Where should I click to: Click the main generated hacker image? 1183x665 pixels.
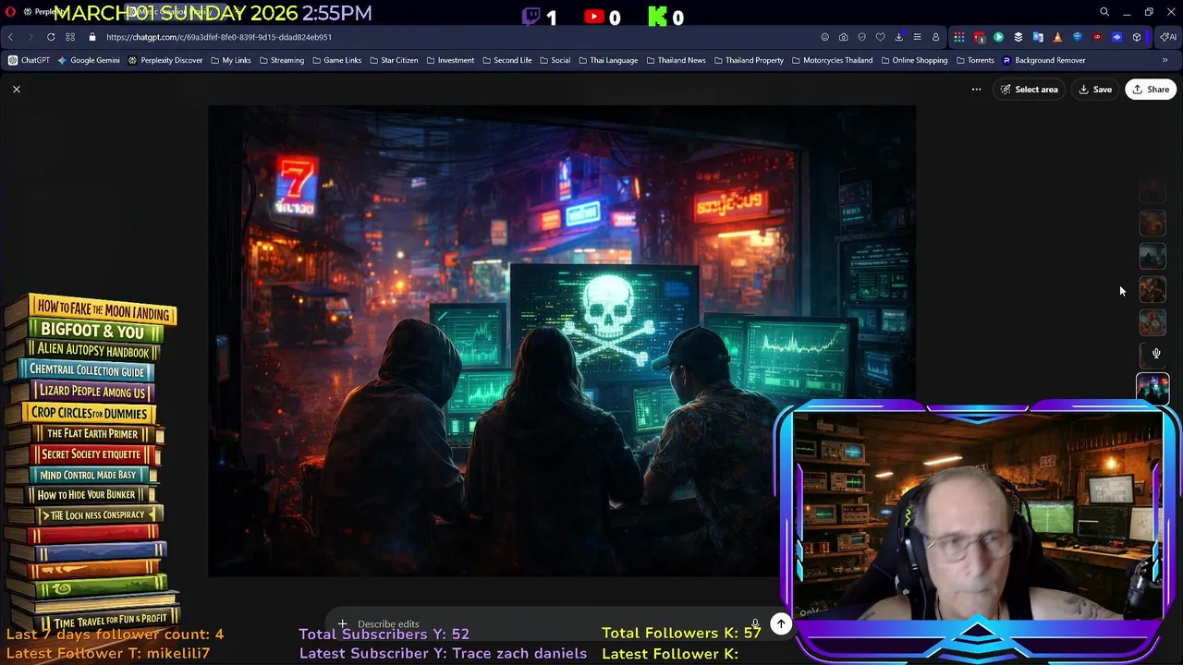[x=562, y=341]
